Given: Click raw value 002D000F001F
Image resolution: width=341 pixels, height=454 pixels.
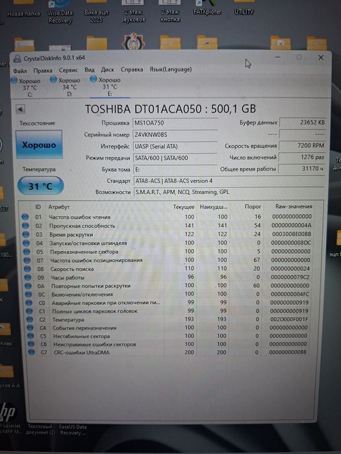Looking at the screenshot, I should [289, 319].
